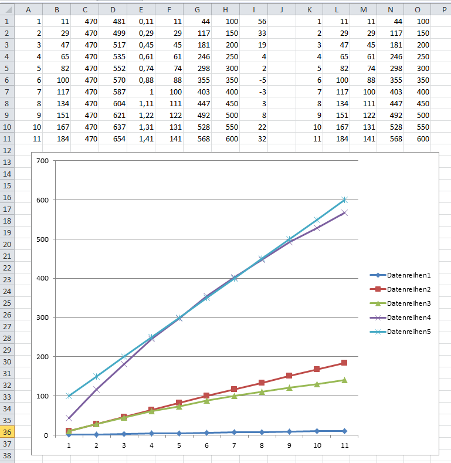This screenshot has width=451, height=463.
Task: Click Datenreihen3 green triangle at category 11
Action: coord(344,380)
